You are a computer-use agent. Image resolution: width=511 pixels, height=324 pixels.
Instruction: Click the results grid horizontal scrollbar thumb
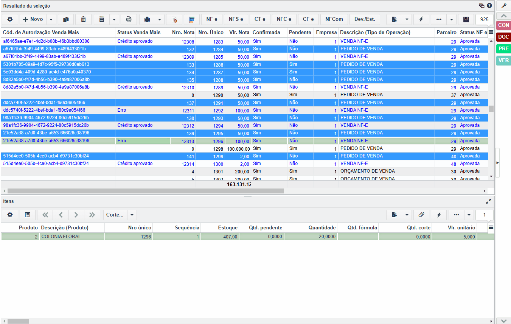point(146,191)
